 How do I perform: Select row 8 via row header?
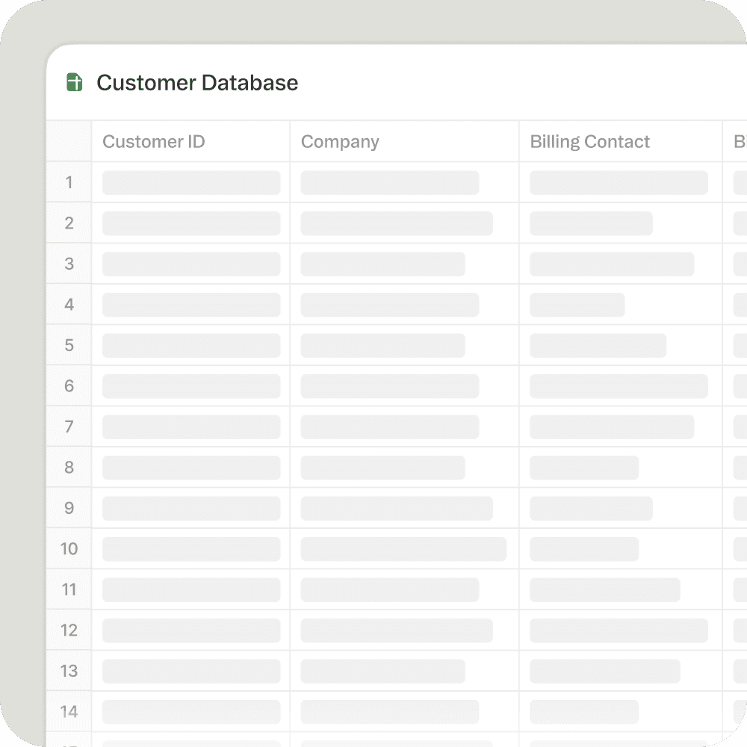pos(69,468)
